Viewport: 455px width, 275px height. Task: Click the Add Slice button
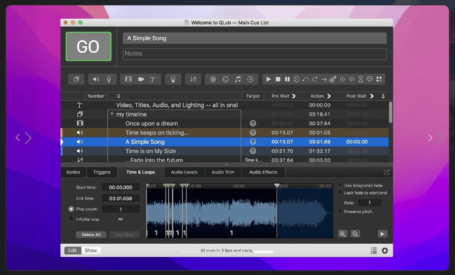tap(124, 235)
